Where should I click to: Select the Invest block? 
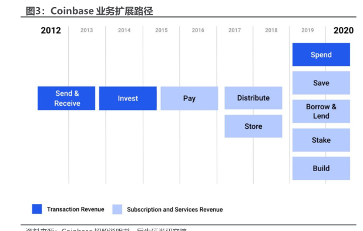(x=128, y=98)
